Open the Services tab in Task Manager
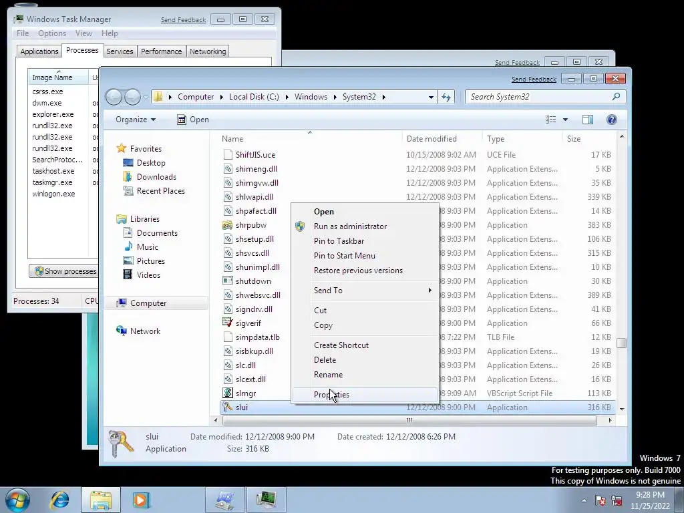This screenshot has height=513, width=684. 120,51
